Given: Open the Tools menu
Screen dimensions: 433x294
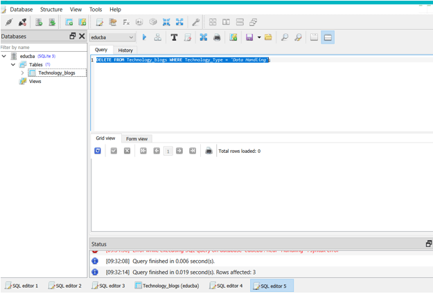Looking at the screenshot, I should [x=96, y=10].
